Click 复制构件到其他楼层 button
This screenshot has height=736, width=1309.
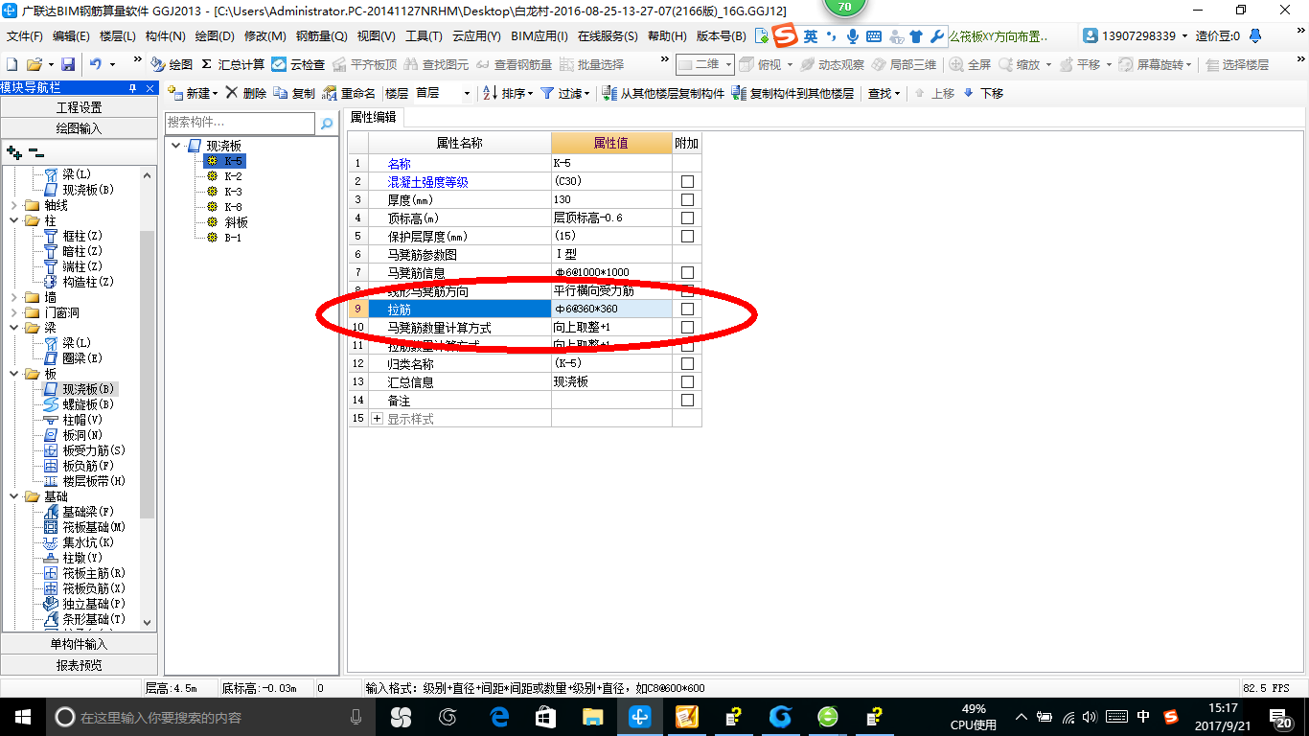click(792, 93)
